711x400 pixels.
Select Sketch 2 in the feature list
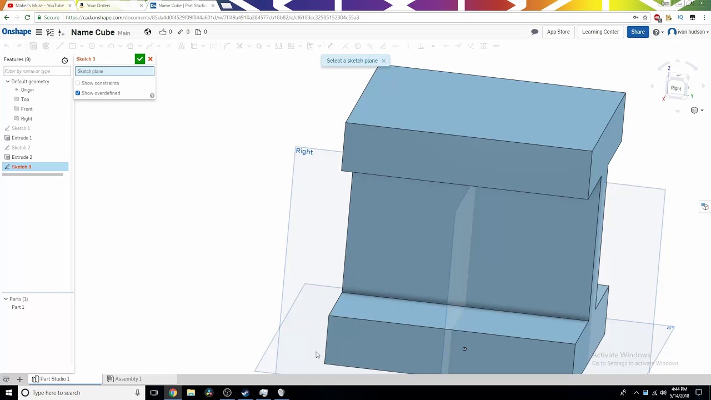(21, 148)
